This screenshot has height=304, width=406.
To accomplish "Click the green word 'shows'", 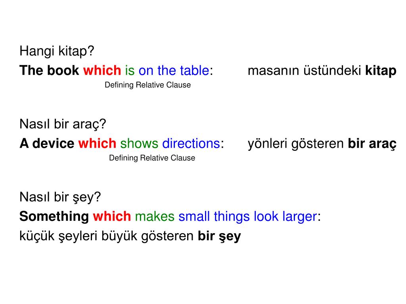I will 139,143.
